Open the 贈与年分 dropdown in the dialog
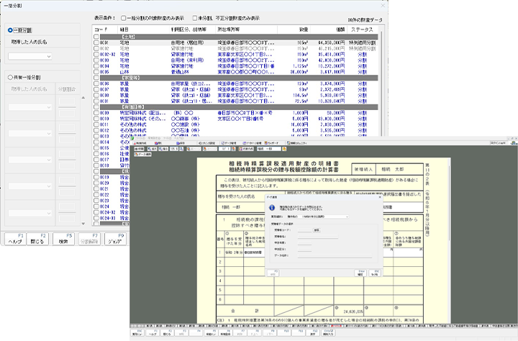518x341 pixels. tap(345, 216)
